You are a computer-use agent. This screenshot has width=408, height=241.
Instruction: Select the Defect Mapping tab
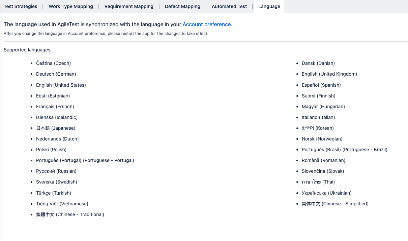tap(182, 6)
